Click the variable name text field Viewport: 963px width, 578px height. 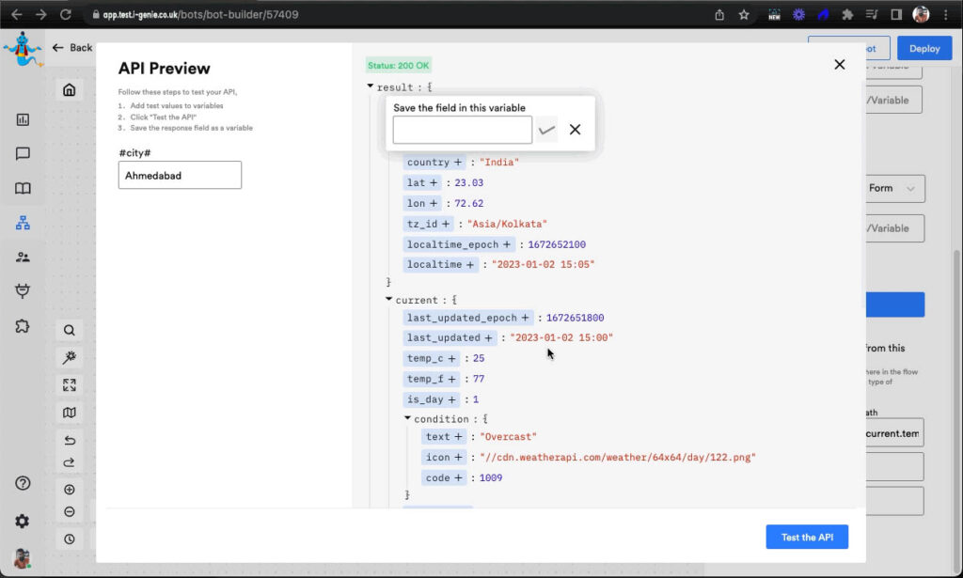click(462, 130)
